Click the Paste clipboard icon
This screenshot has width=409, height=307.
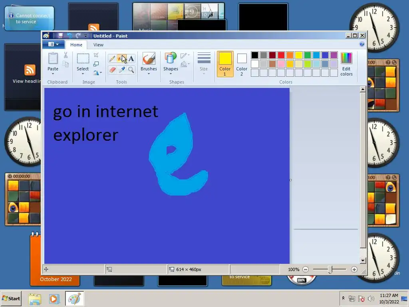[53, 58]
